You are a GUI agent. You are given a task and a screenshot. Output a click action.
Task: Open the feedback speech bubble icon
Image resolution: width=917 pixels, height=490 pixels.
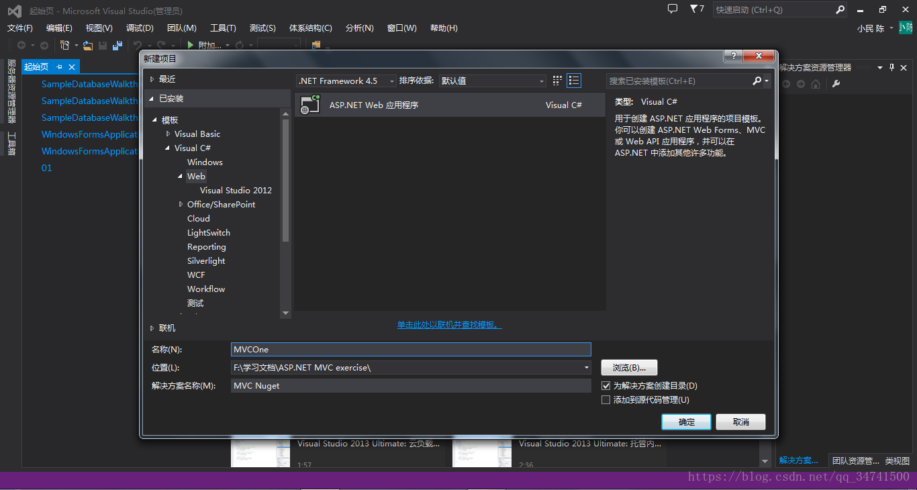pyautogui.click(x=673, y=9)
